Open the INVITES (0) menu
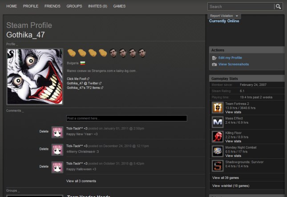Screen dimensions: 287x197 pos(97,6)
